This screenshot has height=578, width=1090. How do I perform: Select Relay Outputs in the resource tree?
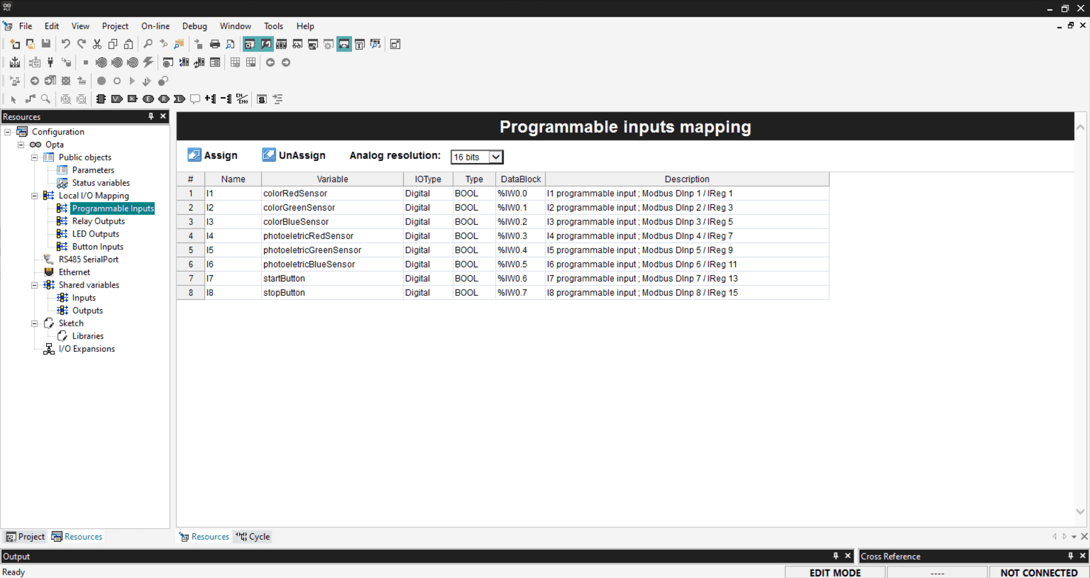coord(98,221)
